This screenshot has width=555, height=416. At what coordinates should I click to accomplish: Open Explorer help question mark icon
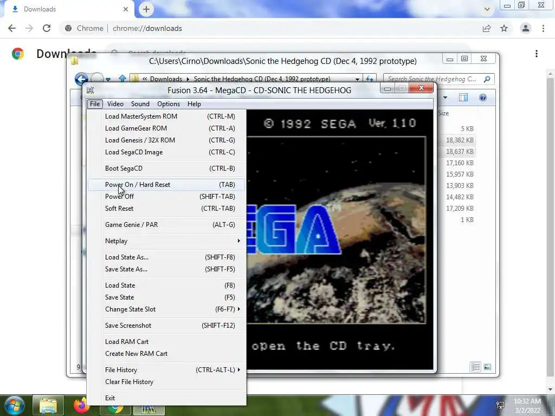click(x=483, y=97)
